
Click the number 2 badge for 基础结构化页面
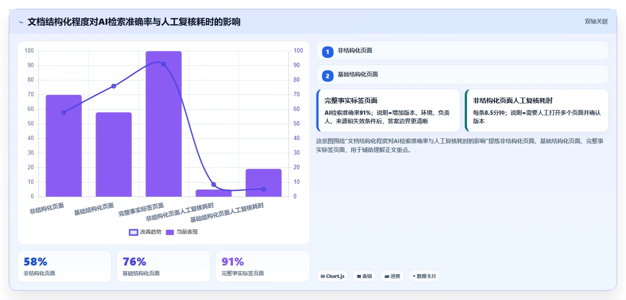tap(327, 76)
